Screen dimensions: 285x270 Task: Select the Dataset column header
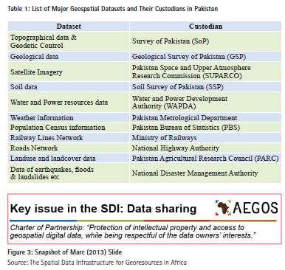69,27
